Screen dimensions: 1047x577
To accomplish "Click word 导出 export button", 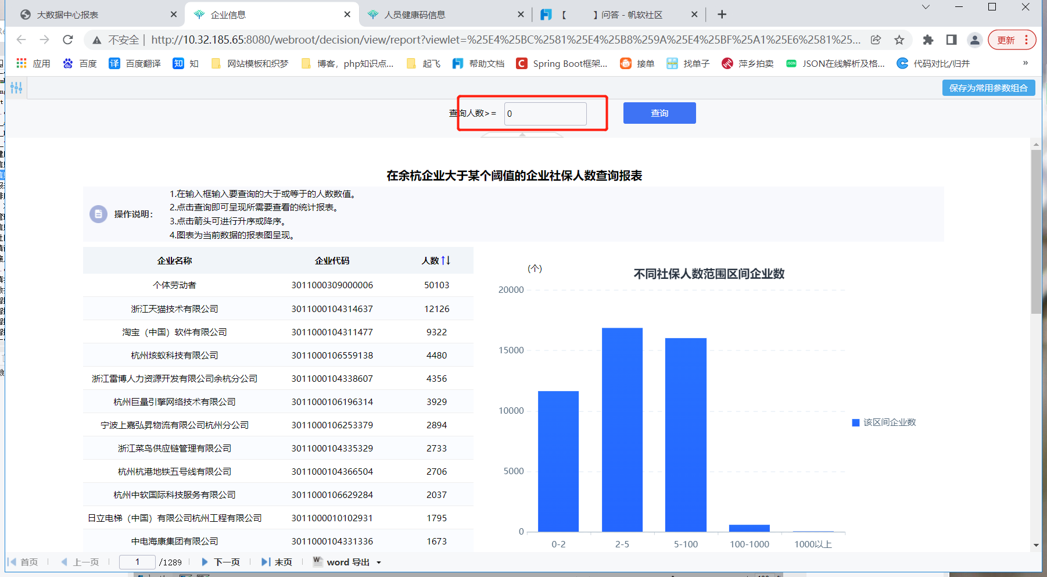I will point(341,562).
